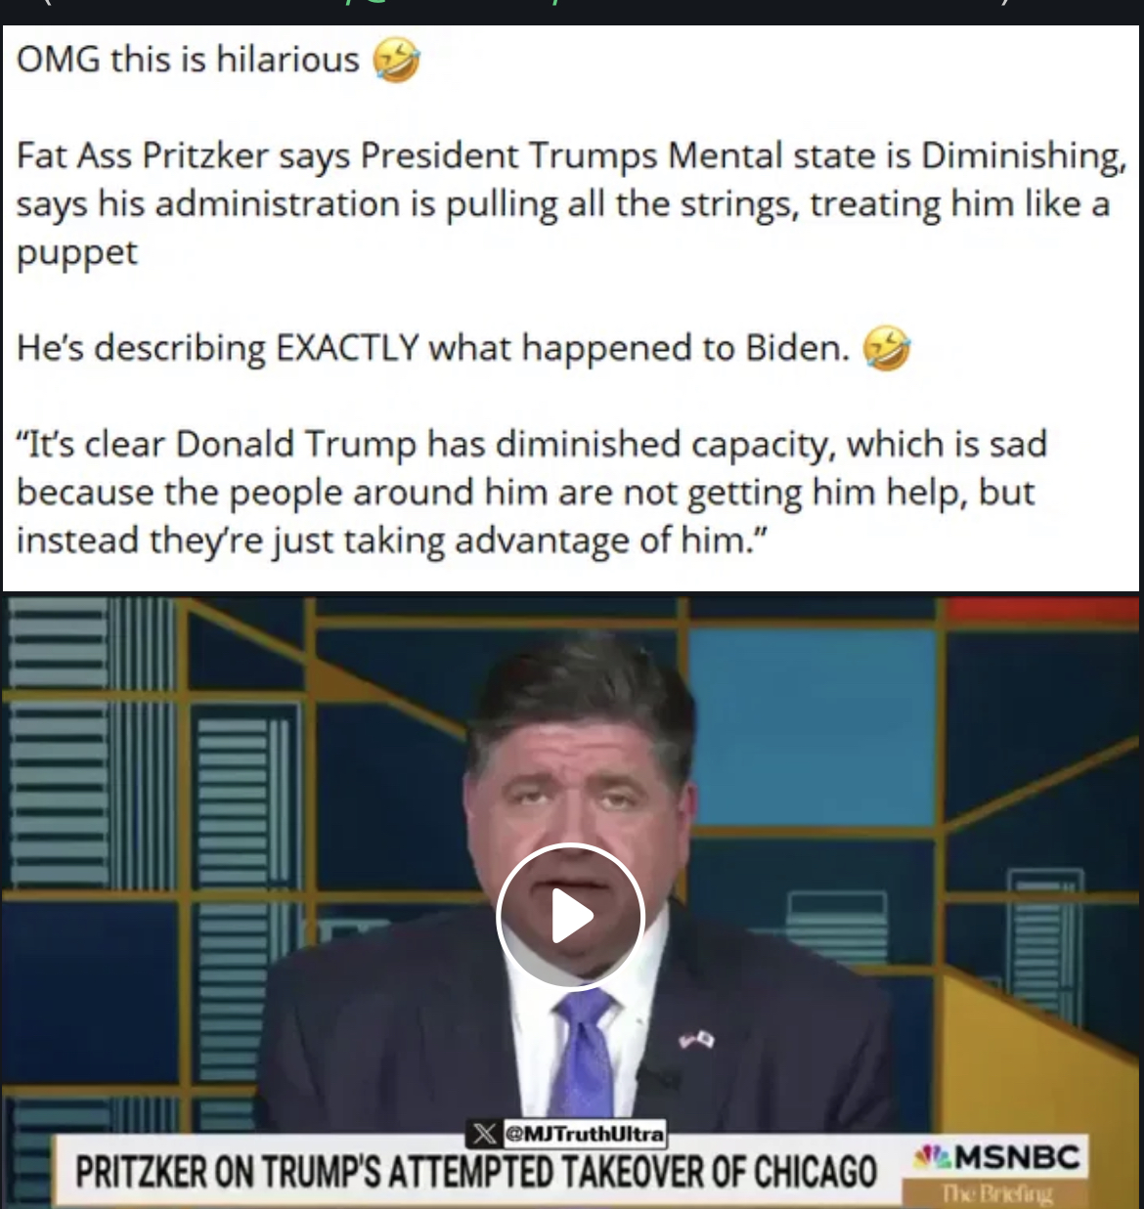Click the laughing emoji after 'hilarious'
Image resolution: width=1144 pixels, height=1209 pixels.
tap(396, 61)
